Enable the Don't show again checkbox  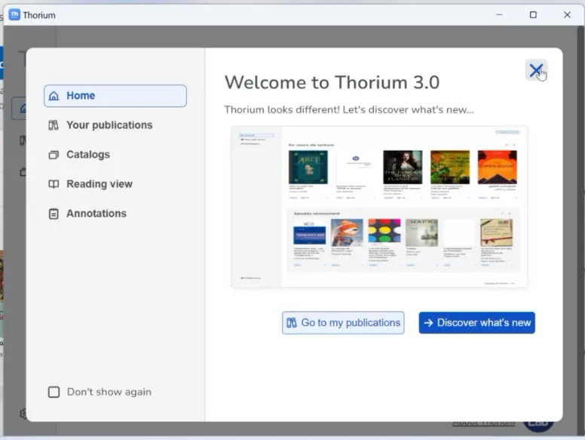click(54, 392)
